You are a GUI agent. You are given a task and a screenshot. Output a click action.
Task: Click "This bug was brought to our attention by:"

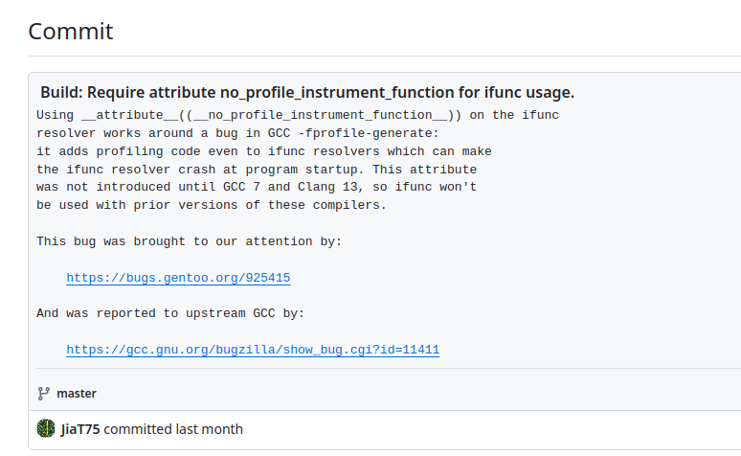click(x=189, y=241)
